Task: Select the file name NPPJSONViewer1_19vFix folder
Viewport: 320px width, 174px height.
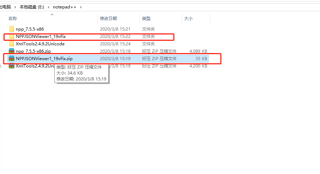Action: 41,37
